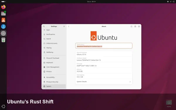This screenshot has width=176, height=110.
Task: Click the 512.1 GB disk capacity row
Action: tap(104, 76)
